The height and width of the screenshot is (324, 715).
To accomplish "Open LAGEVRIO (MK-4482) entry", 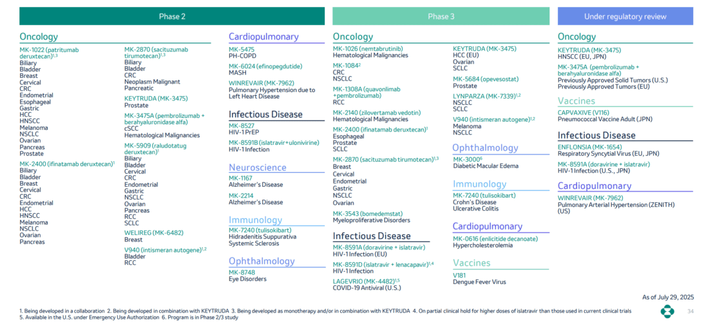I will click(365, 280).
